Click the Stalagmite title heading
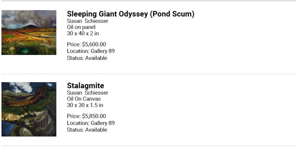The width and height of the screenshot is (300, 153). pyautogui.click(x=86, y=86)
